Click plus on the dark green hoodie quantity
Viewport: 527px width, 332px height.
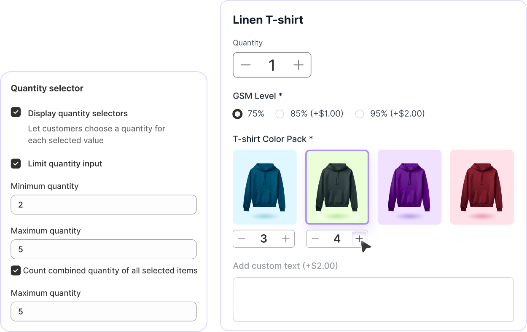click(x=359, y=239)
